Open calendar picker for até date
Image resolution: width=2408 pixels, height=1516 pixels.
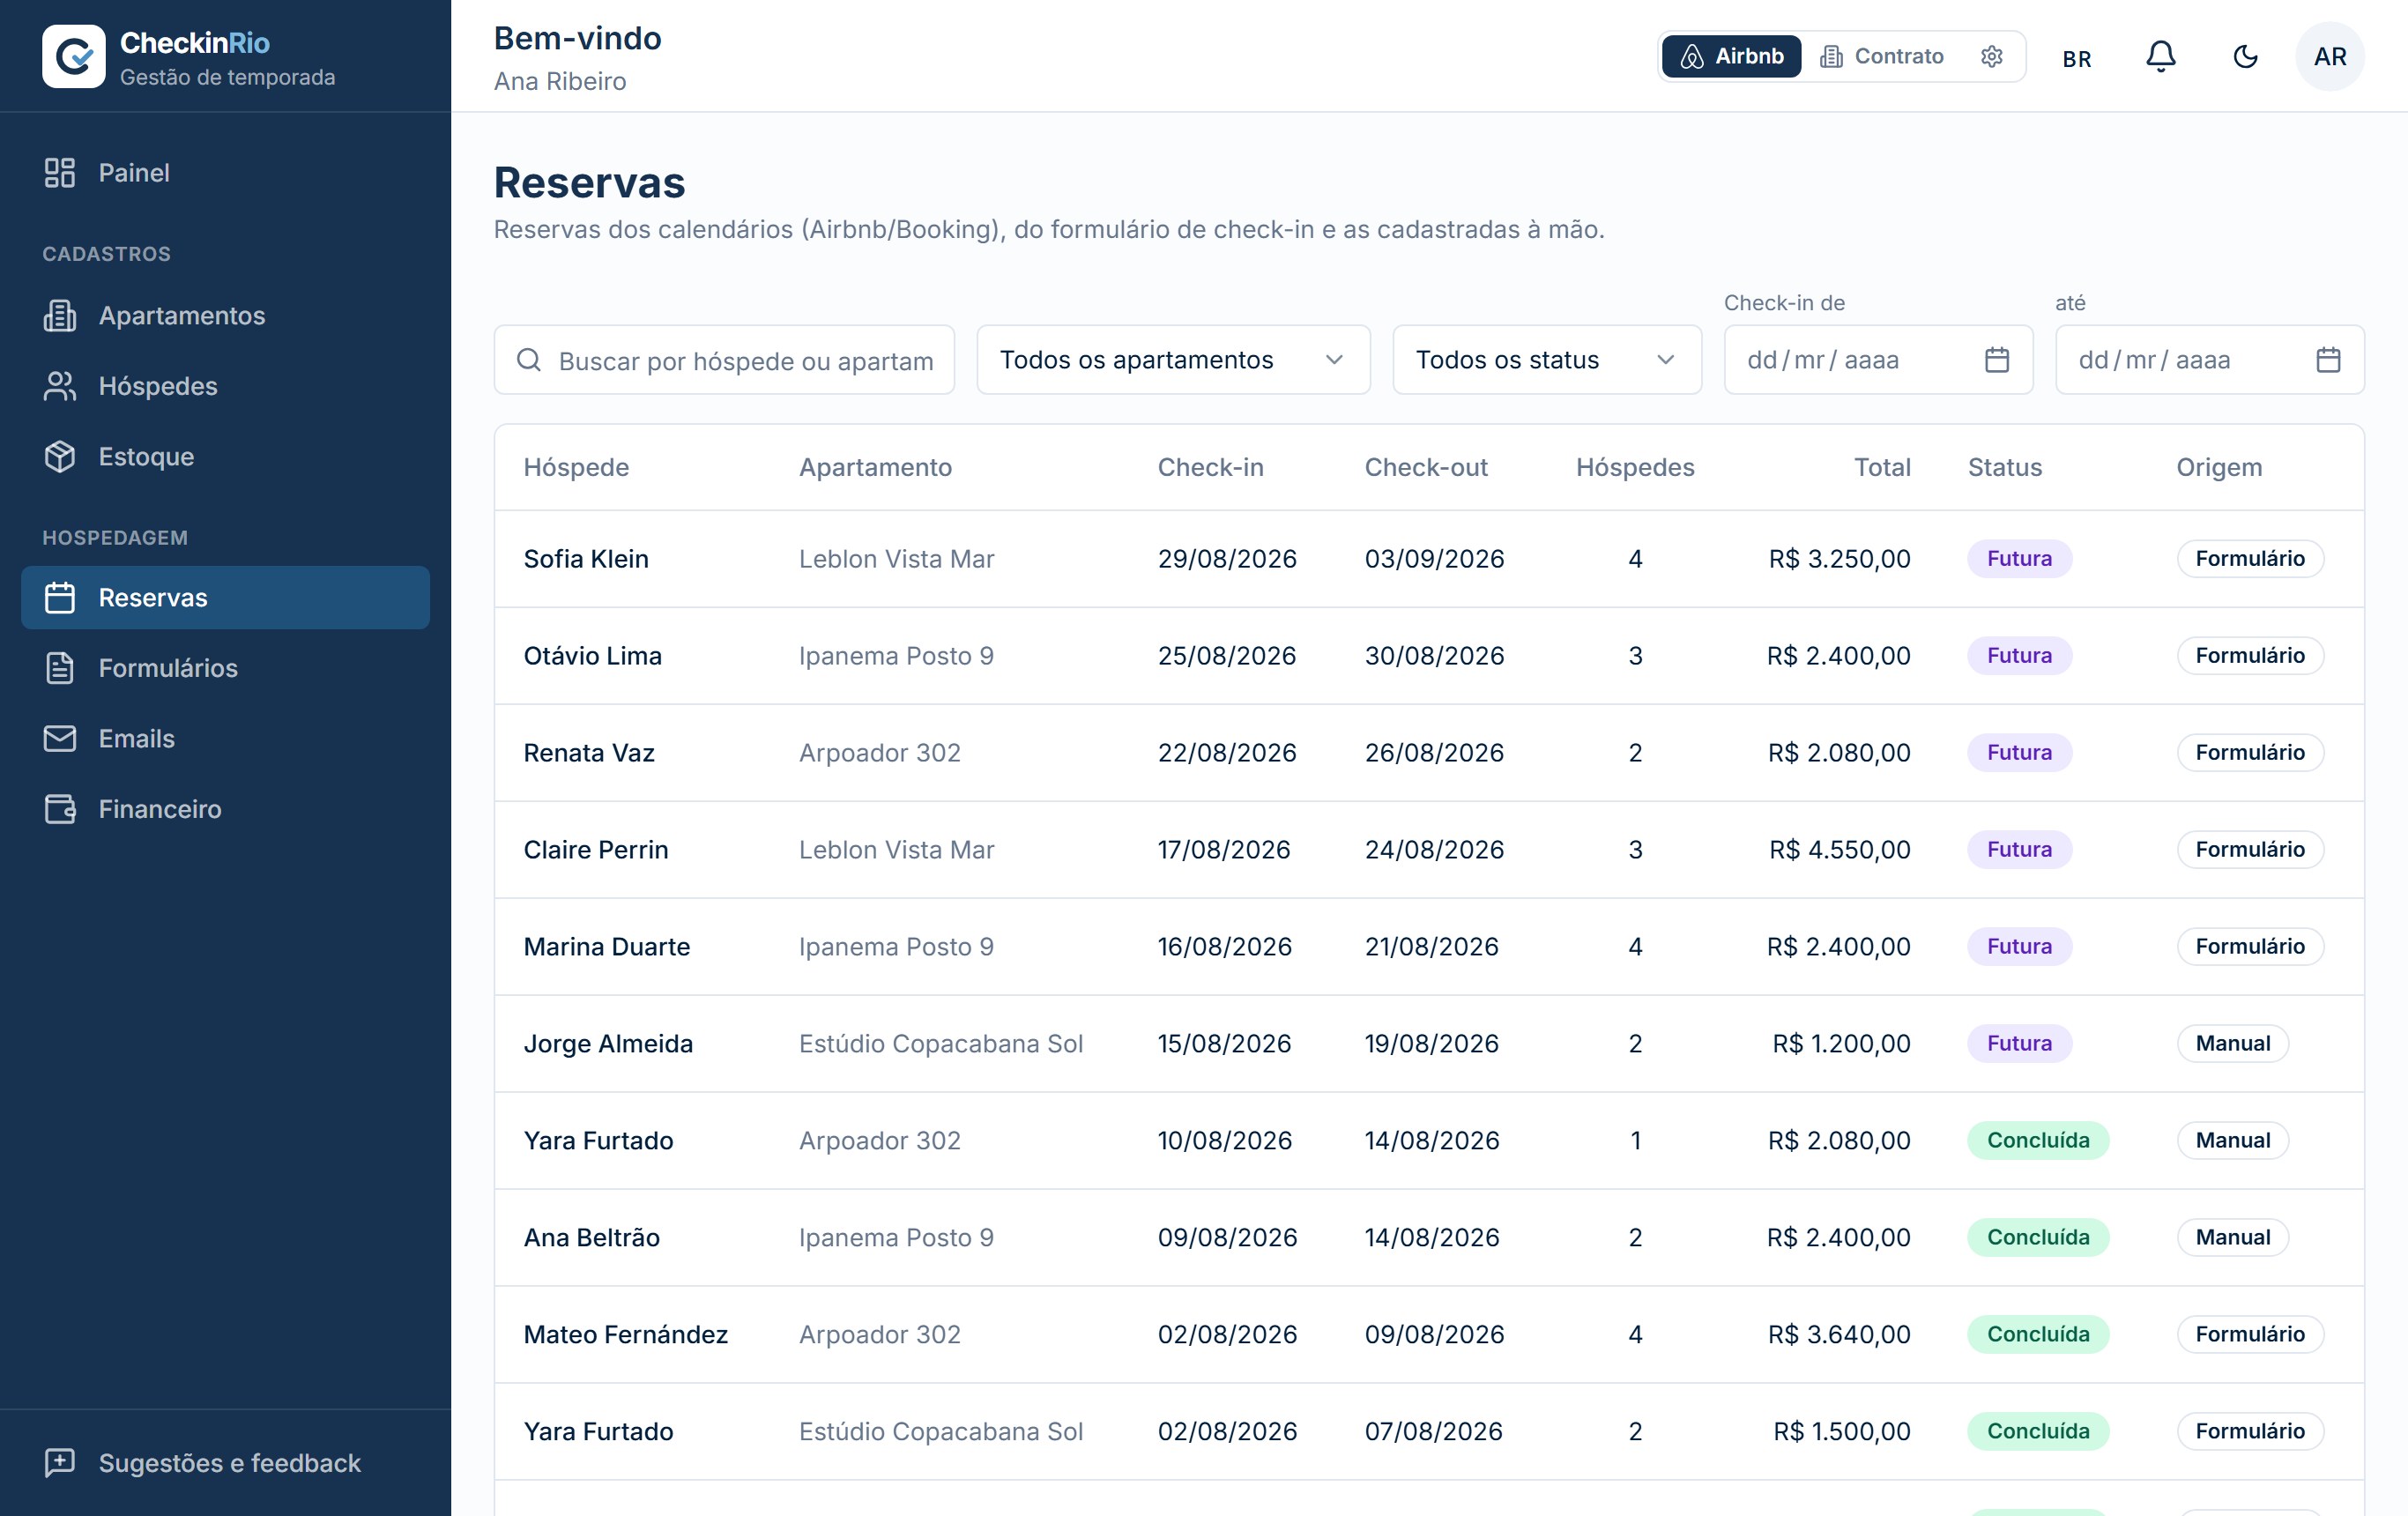click(x=2328, y=360)
